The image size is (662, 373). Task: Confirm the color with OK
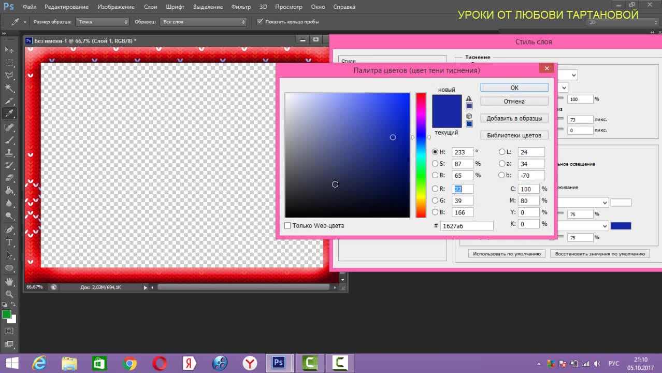pos(514,88)
